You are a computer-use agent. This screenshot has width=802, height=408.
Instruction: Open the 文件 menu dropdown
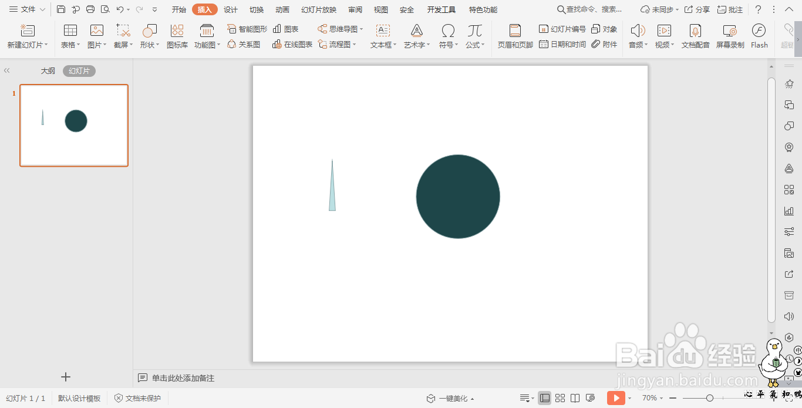28,9
